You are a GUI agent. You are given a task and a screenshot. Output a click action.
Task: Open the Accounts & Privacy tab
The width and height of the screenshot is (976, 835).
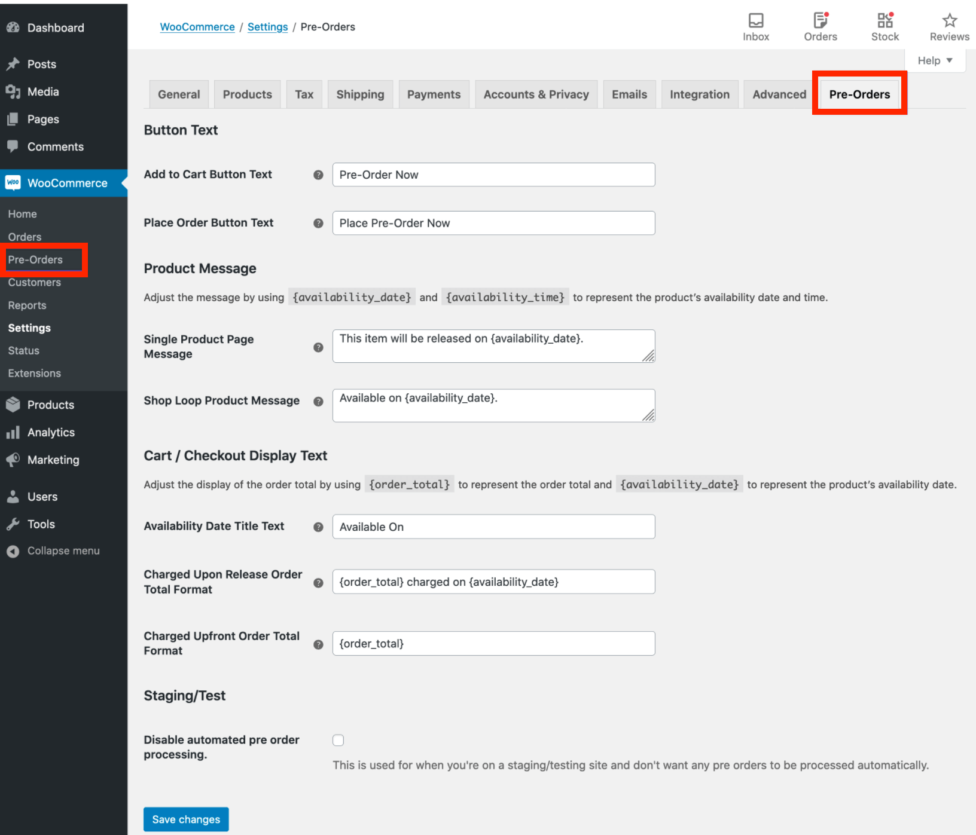pos(536,94)
